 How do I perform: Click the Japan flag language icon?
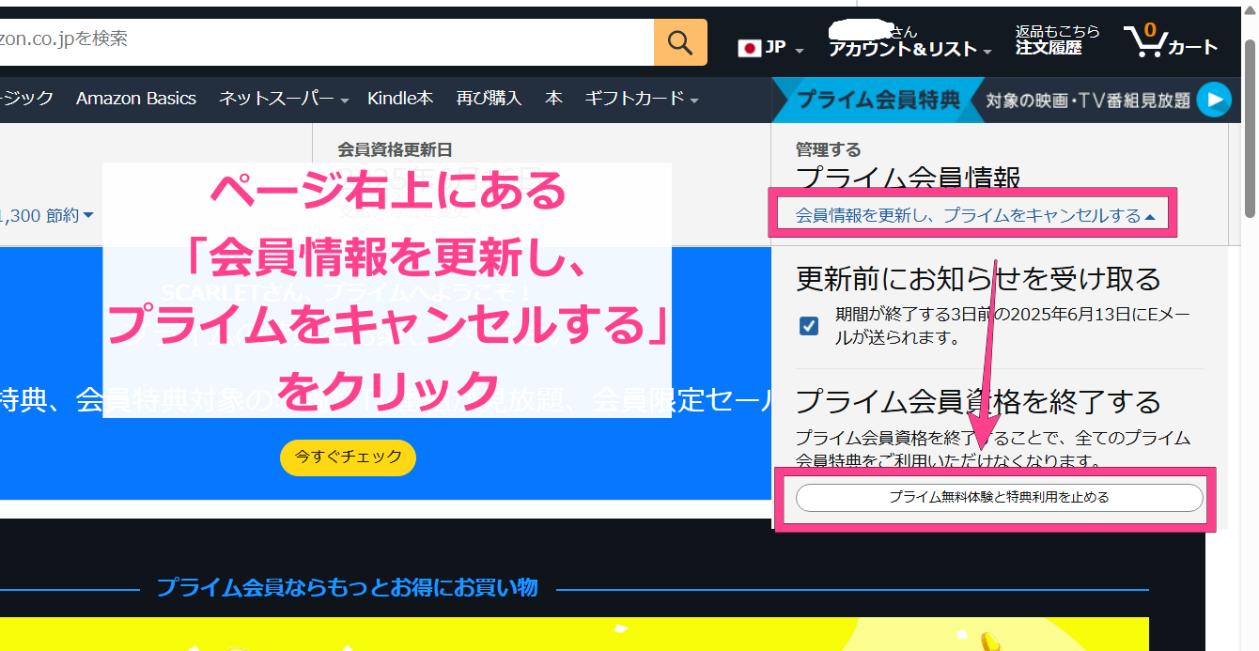click(749, 48)
